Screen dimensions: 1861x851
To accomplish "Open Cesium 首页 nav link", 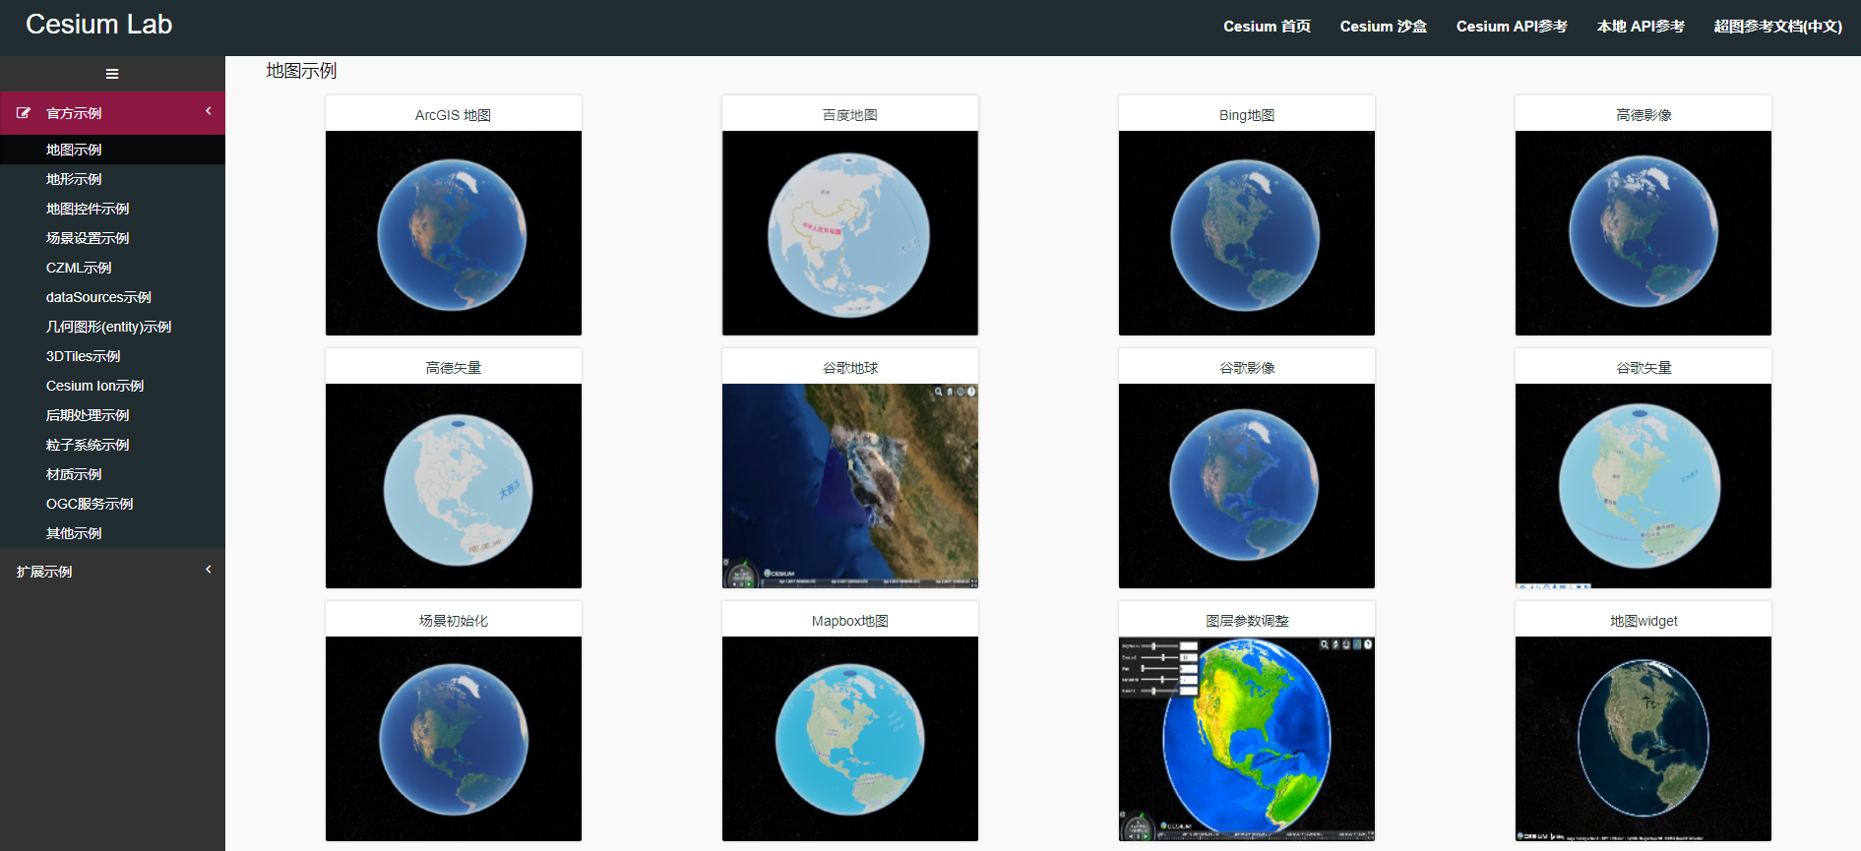I will click(x=1267, y=27).
